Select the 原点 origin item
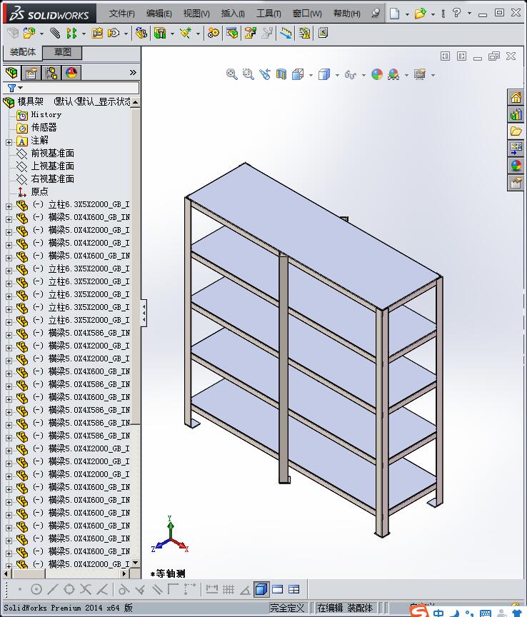The height and width of the screenshot is (617, 527). [39, 191]
